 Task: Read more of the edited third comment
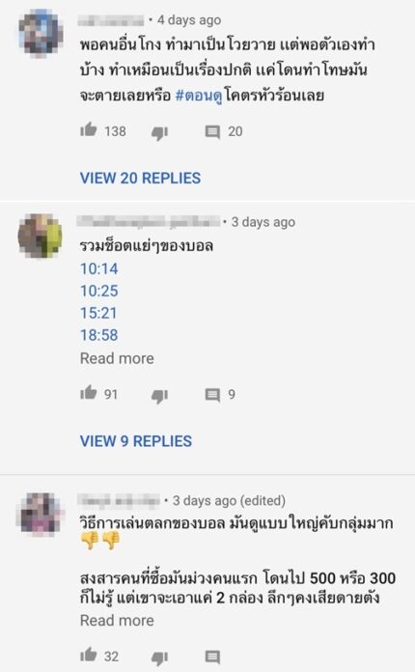pyautogui.click(x=117, y=621)
